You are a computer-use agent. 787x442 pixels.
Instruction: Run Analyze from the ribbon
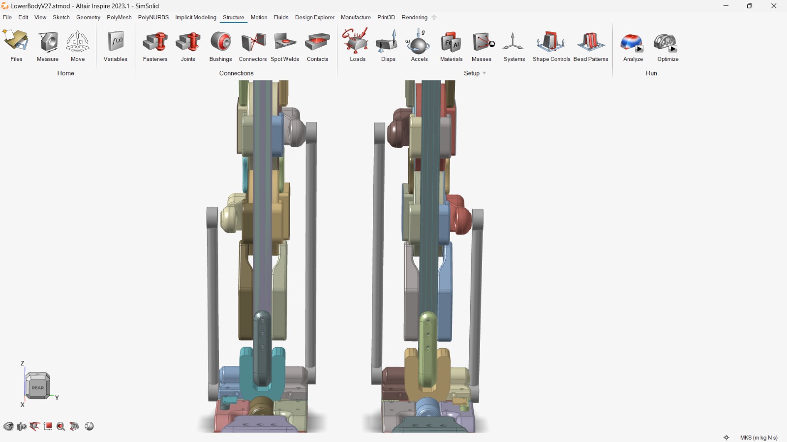pos(633,46)
